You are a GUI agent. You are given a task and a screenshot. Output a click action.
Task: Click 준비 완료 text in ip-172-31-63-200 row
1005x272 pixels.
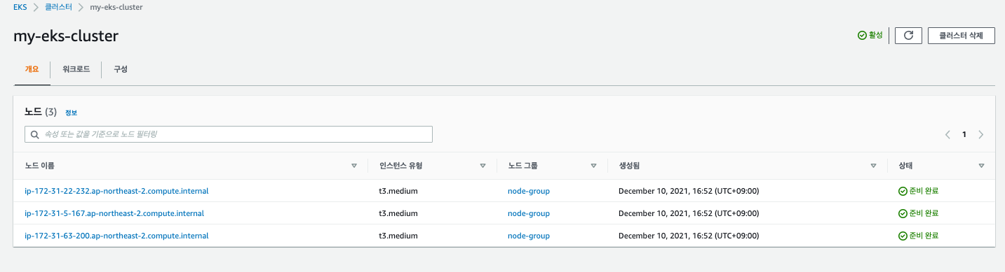point(924,236)
